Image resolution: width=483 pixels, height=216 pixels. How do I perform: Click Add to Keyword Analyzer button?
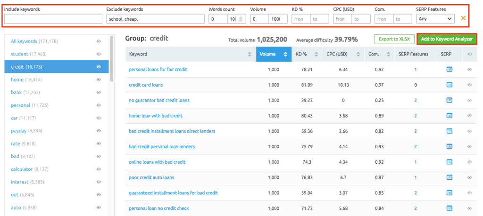tap(446, 39)
